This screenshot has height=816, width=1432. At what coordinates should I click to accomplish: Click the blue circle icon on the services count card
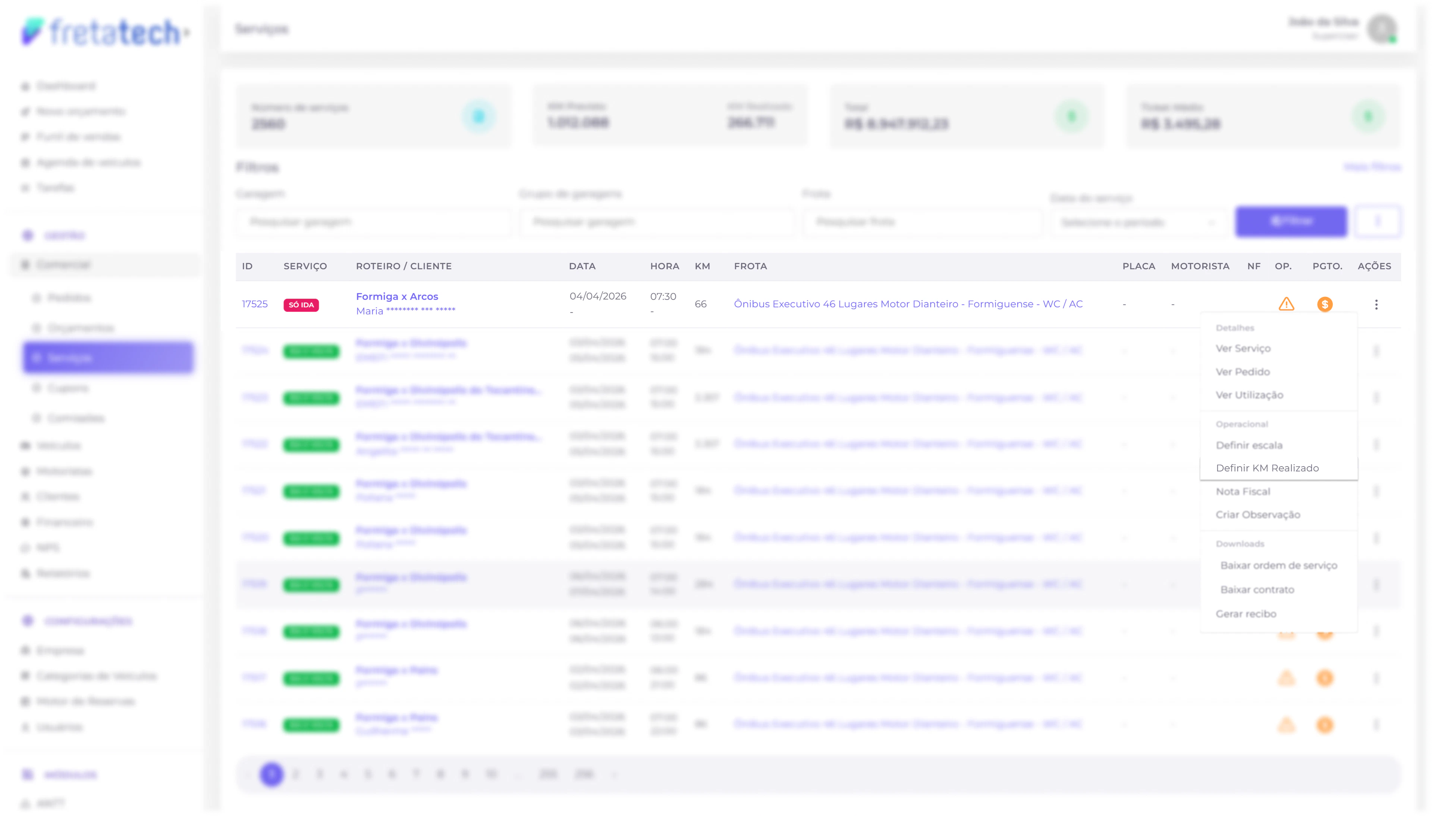pos(478,117)
